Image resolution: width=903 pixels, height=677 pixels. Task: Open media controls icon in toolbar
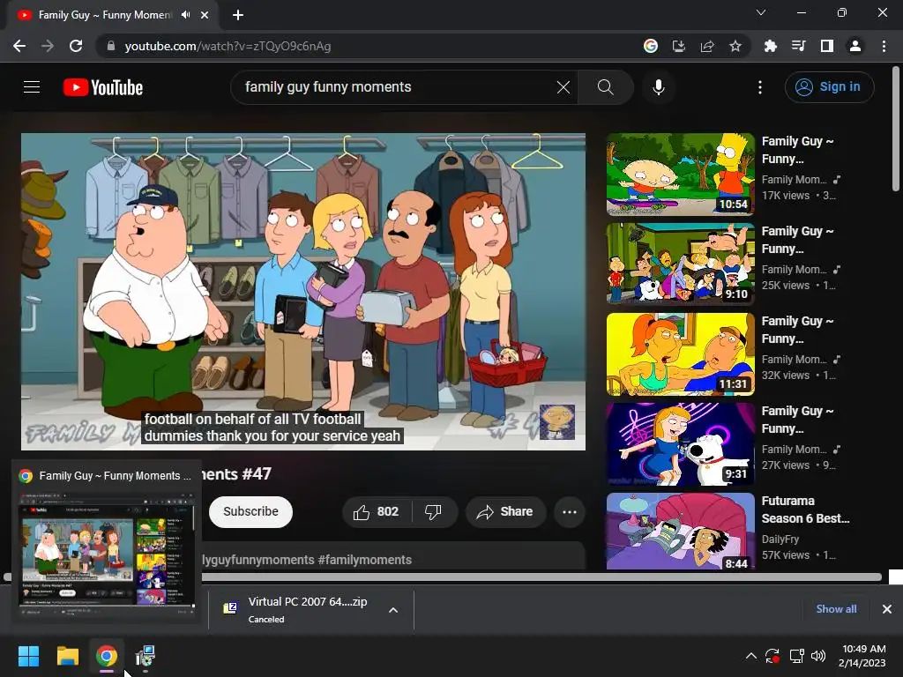coord(798,46)
